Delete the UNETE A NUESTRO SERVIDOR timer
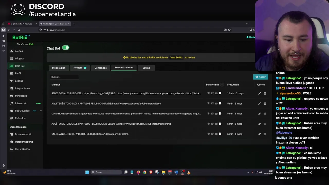 click(265, 134)
